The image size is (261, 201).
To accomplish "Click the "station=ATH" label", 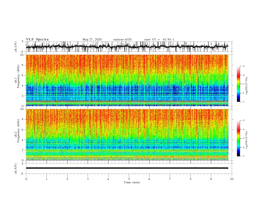I will 122,39.
